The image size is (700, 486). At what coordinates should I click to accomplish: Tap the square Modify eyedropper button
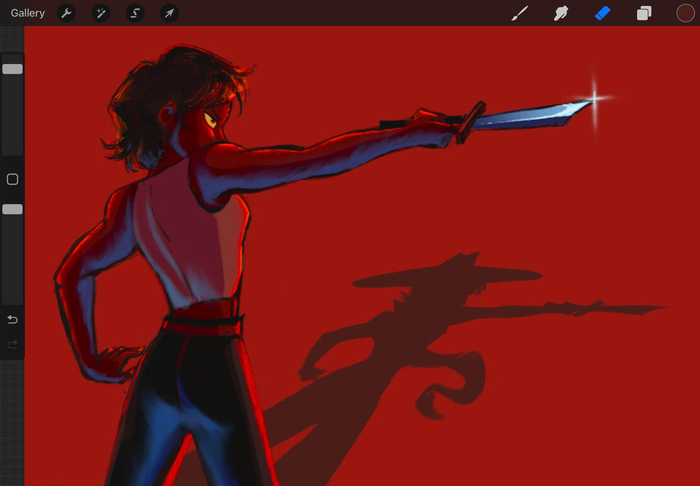[x=13, y=179]
